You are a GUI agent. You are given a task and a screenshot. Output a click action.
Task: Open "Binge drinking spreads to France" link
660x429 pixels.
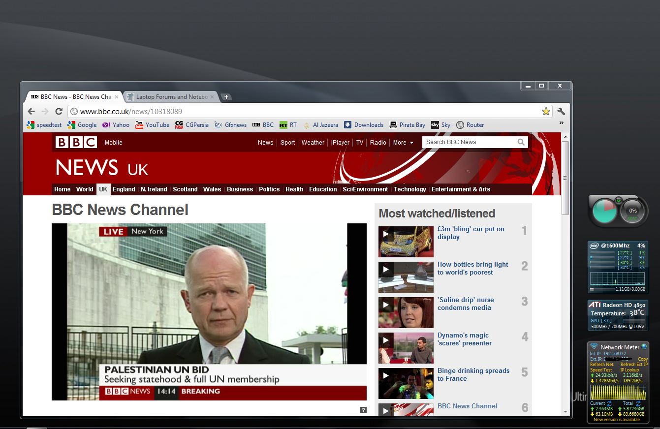[x=473, y=374]
